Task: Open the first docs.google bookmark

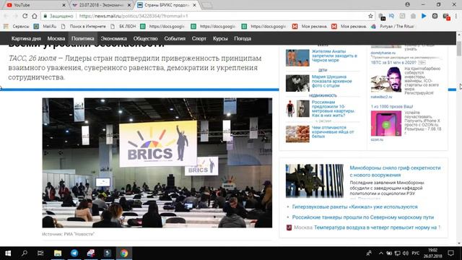Action: coord(162,26)
